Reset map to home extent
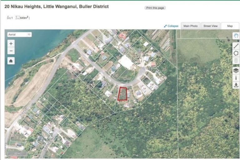 pyautogui.click(x=11, y=61)
